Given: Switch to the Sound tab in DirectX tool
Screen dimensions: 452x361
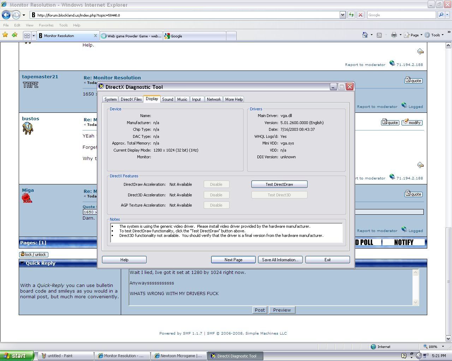Looking at the screenshot, I should [167, 99].
